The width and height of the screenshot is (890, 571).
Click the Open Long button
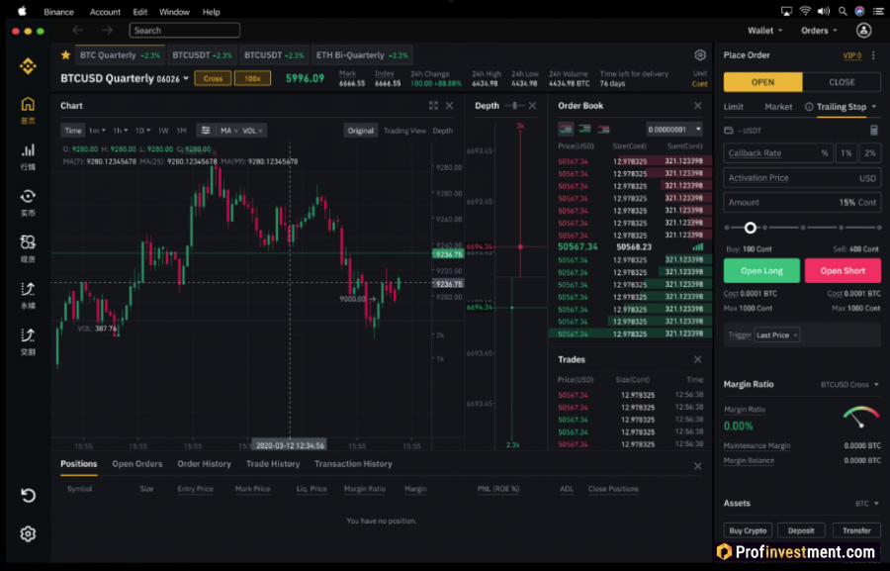(x=761, y=271)
